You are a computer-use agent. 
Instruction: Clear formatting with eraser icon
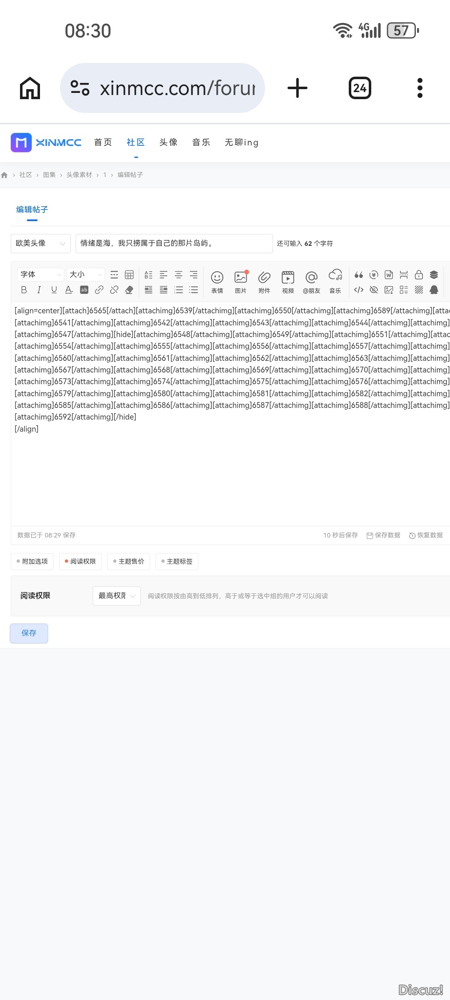point(129,290)
